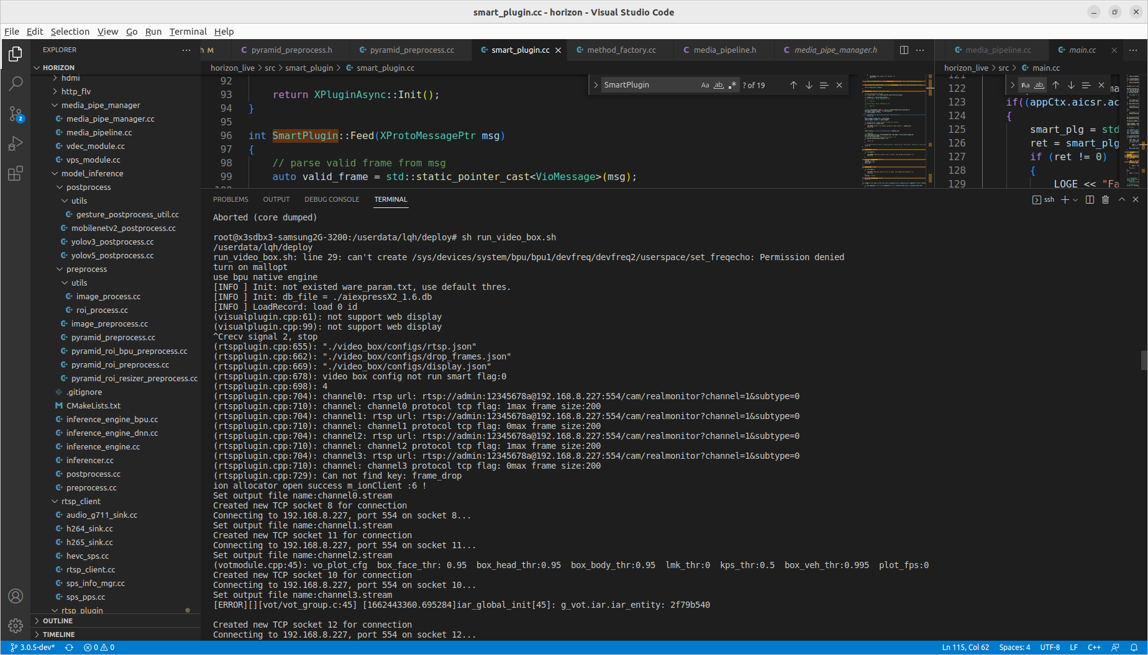Switch to the PROBLEMS panel tab
The image size is (1148, 655).
230,199
